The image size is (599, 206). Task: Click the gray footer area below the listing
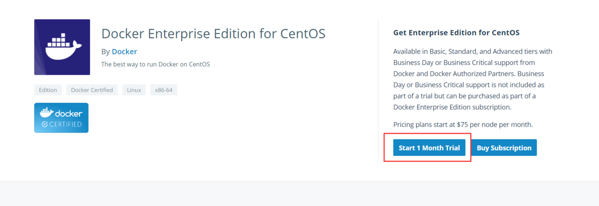point(299,194)
